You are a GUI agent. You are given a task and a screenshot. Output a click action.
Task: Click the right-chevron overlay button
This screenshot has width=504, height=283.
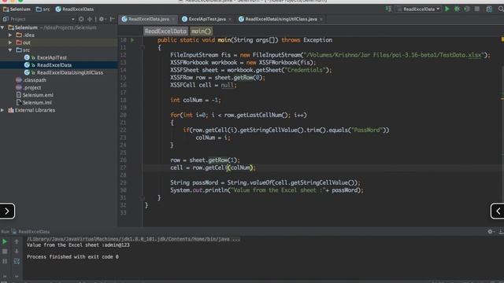[7, 211]
